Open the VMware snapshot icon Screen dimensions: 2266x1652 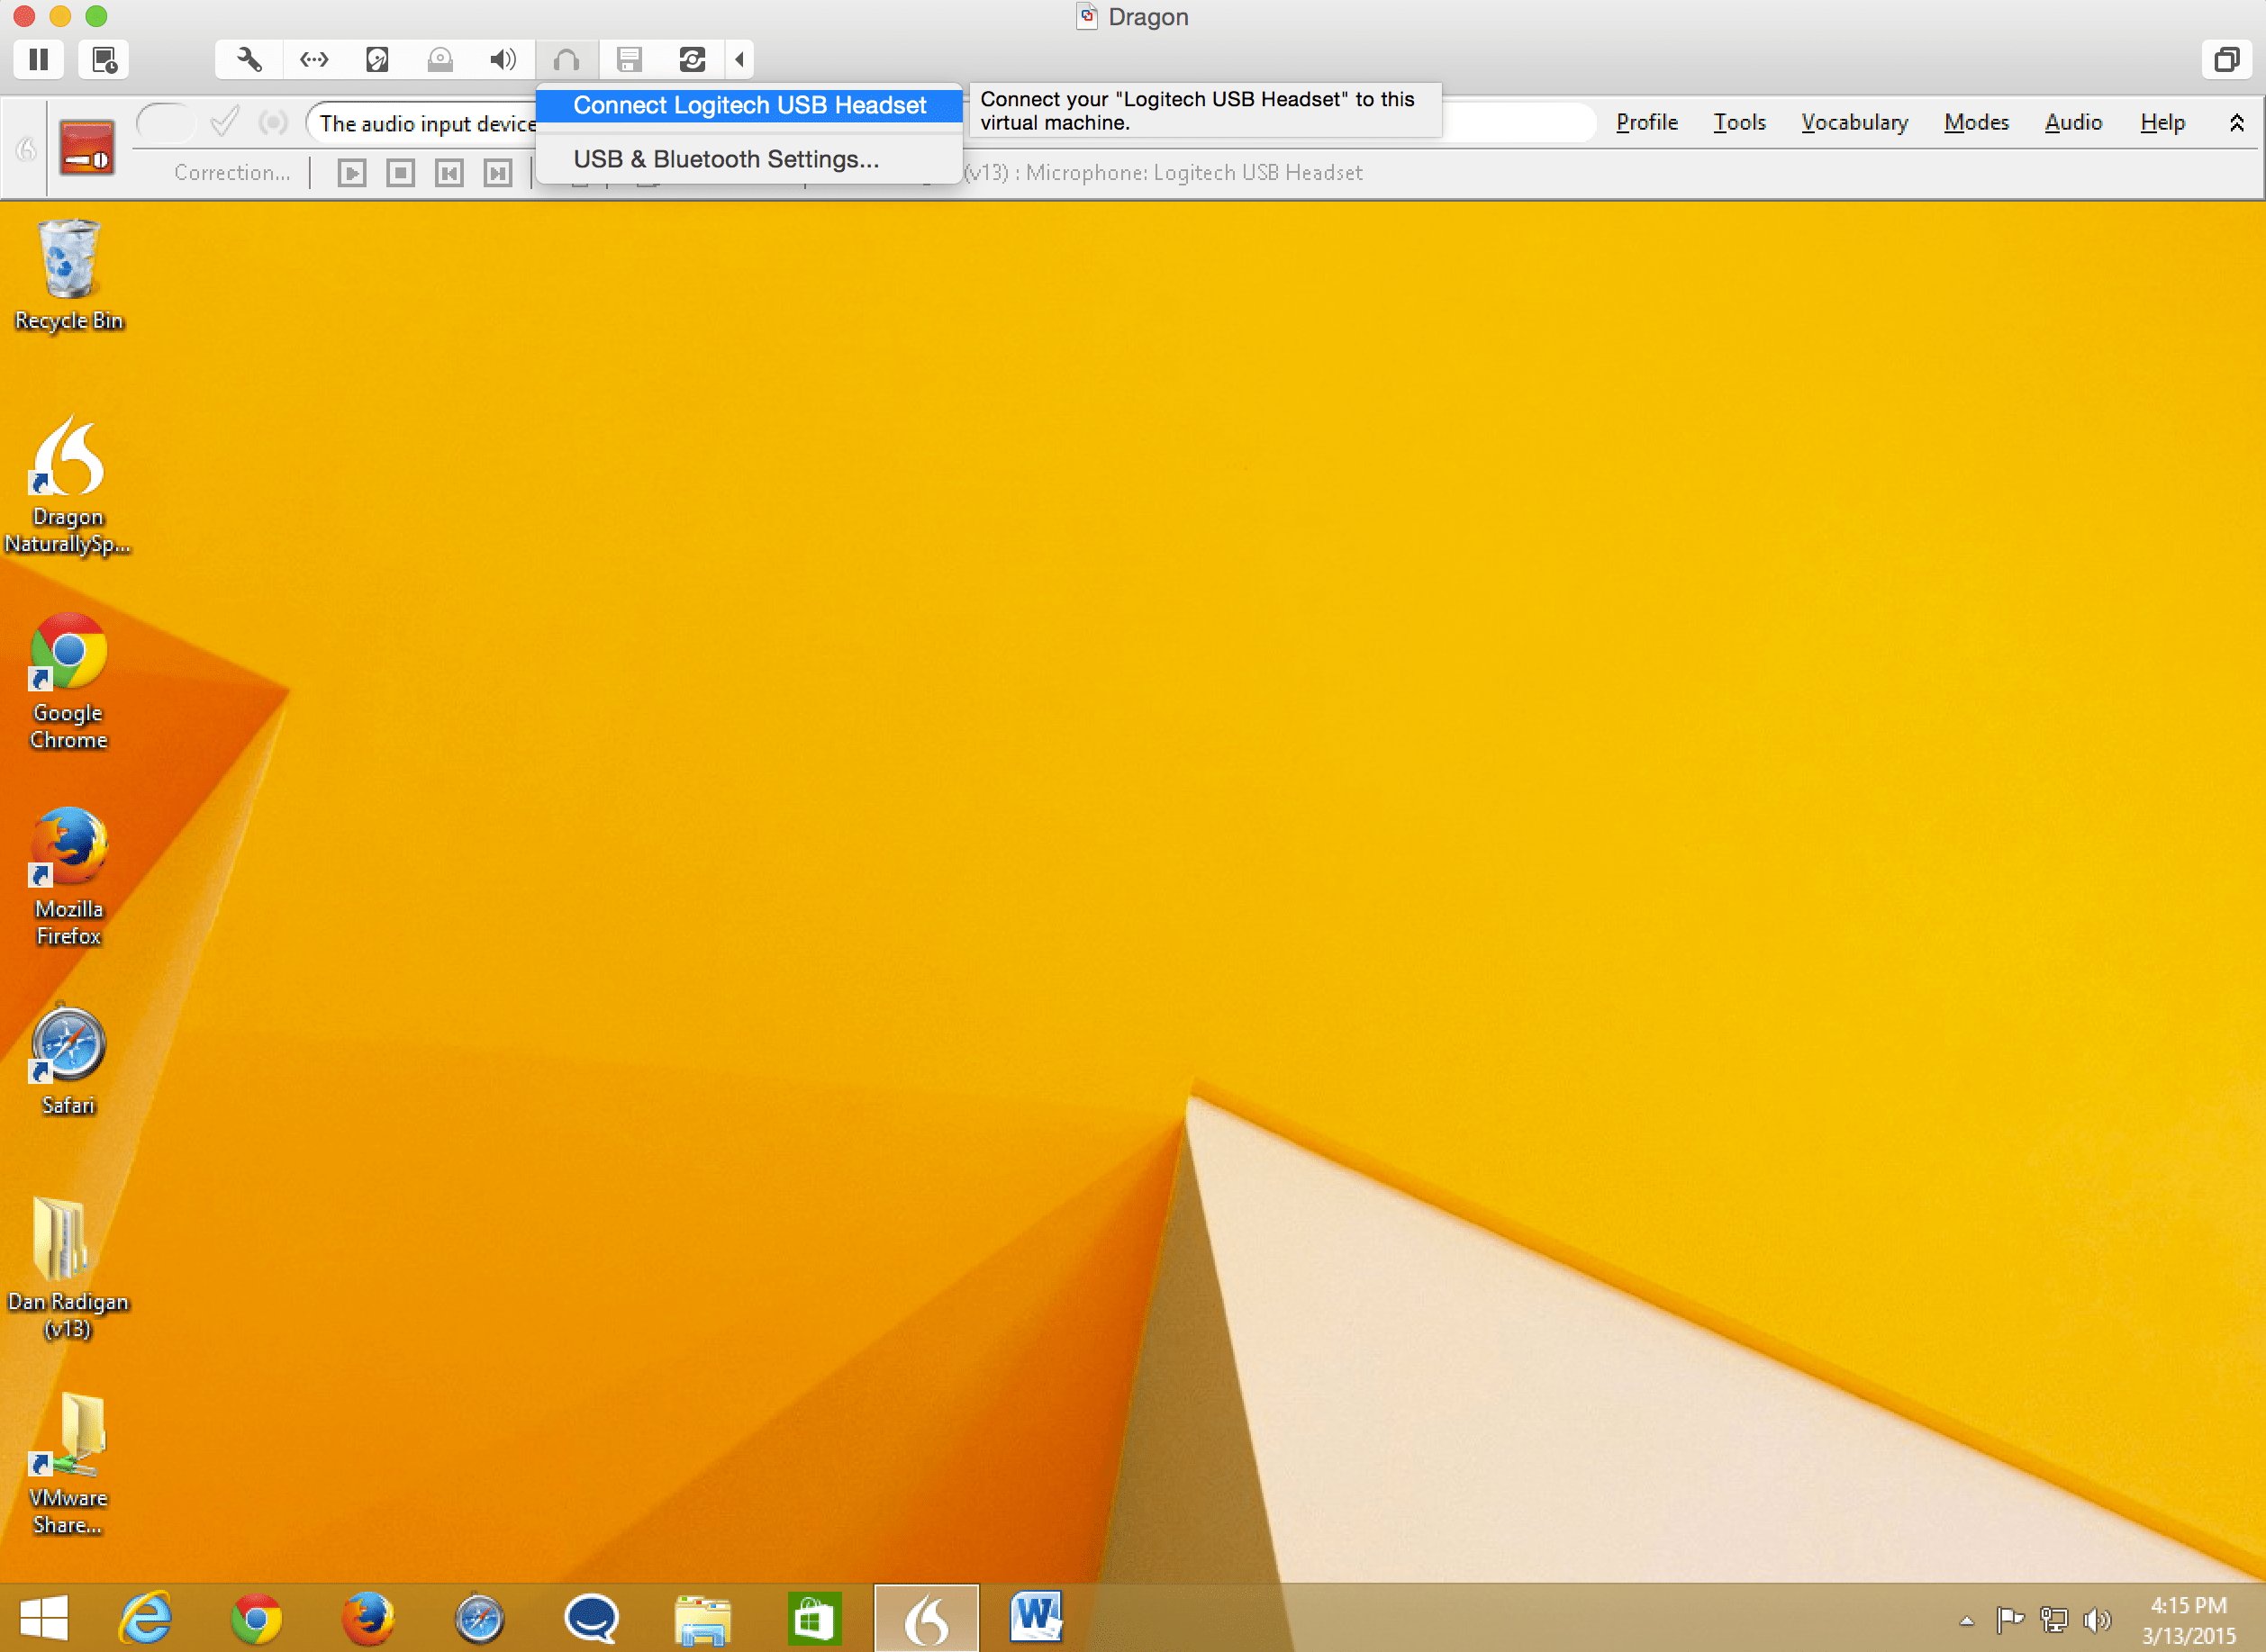[104, 60]
